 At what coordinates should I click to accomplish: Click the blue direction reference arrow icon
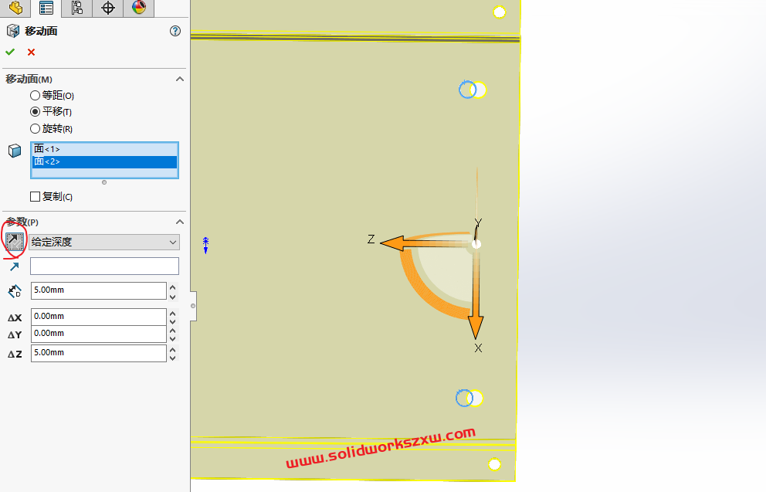coord(14,266)
